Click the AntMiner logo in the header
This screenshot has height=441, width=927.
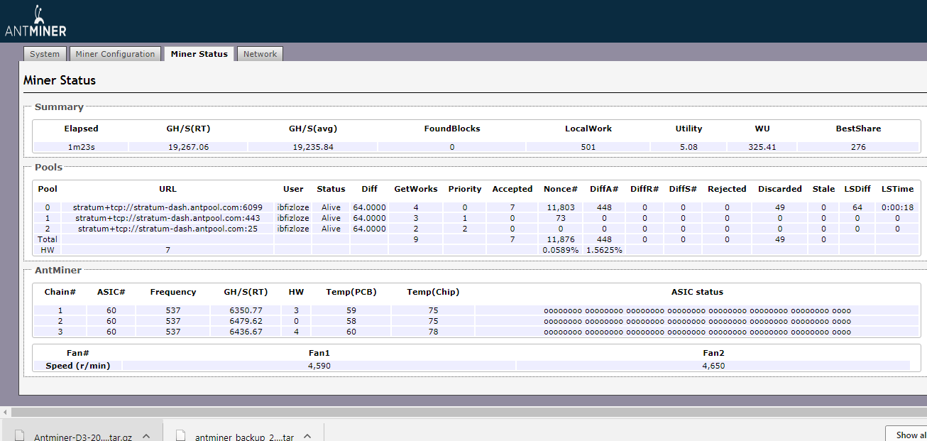35,21
